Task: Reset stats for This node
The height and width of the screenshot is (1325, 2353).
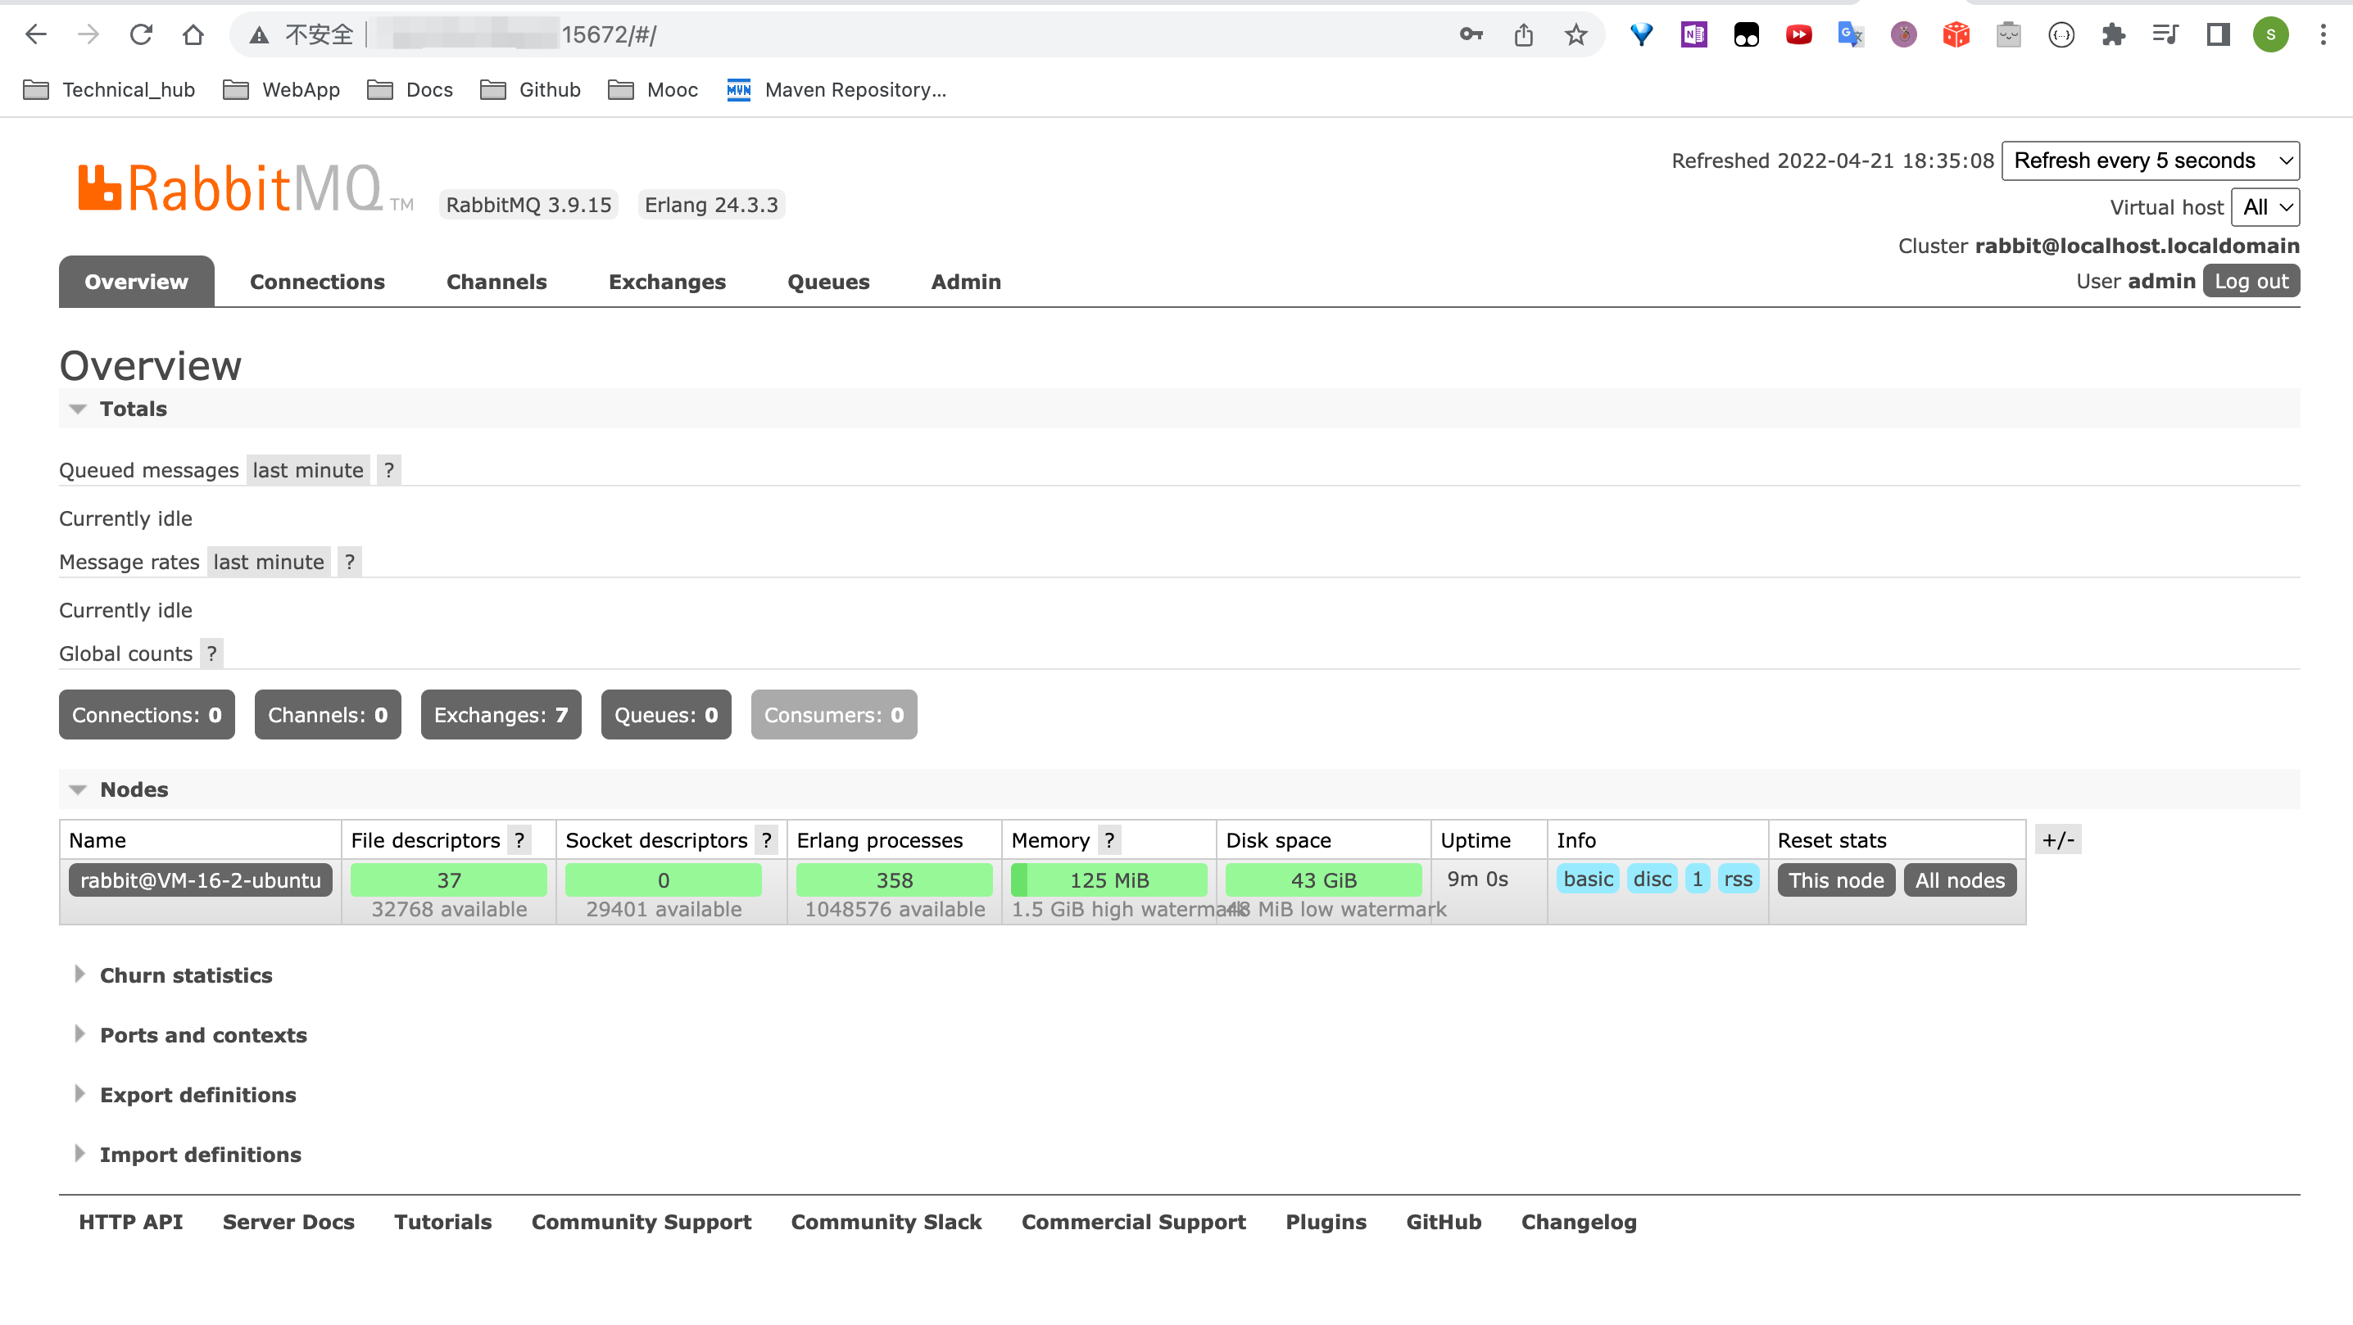Action: point(1836,880)
